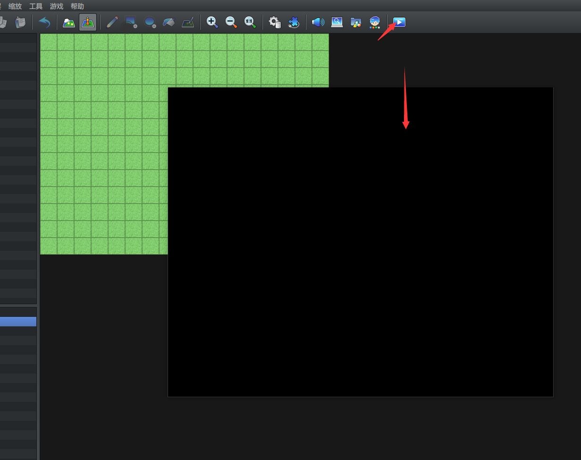Open the Plugin Manager puzzle icon
Screen dimensions: 581x460
point(294,22)
